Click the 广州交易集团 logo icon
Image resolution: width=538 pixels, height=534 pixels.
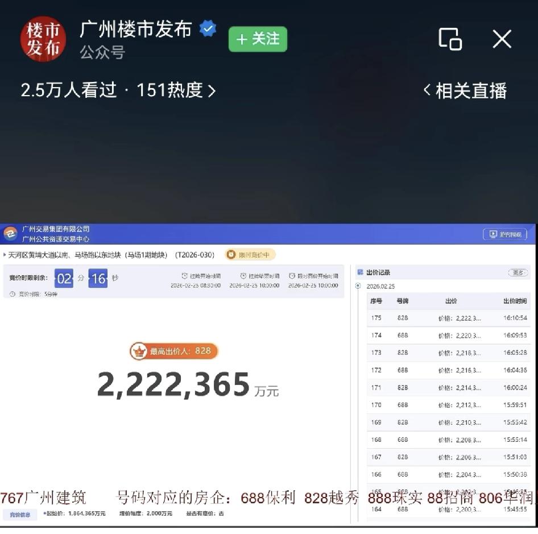click(12, 233)
